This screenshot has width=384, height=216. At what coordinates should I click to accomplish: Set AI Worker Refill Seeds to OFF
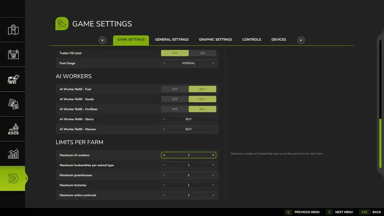tap(175, 99)
